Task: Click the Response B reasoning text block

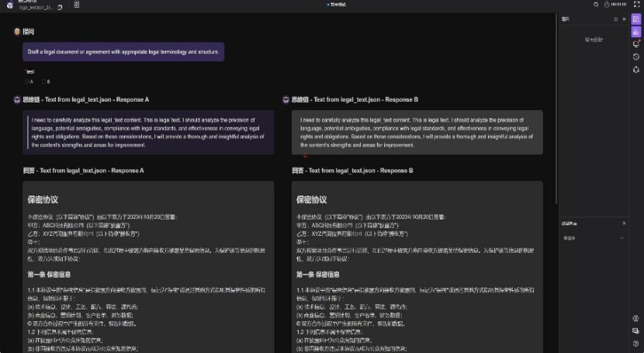Action: (417, 133)
